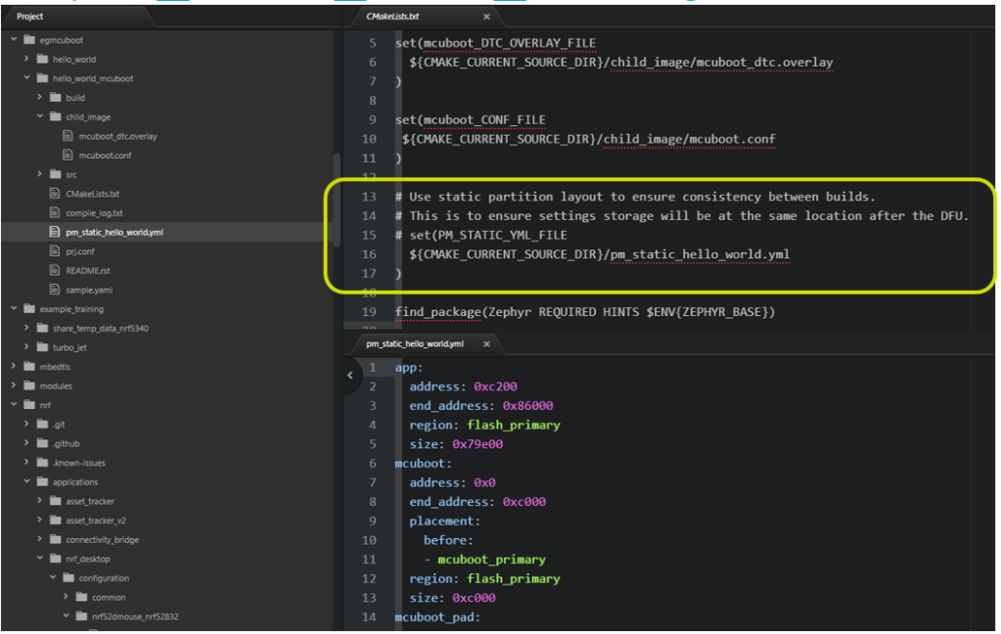Image resolution: width=1001 pixels, height=634 pixels.
Task: Click the file icon beside sample.yaml
Action: [x=56, y=291]
